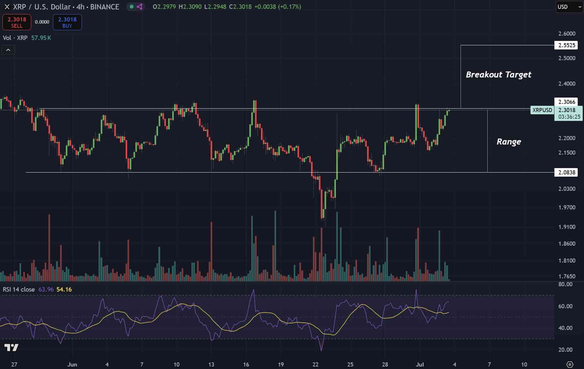Viewport: 584px width, 369px height.
Task: Click the 25 date label on the time axis
Action: point(350,365)
